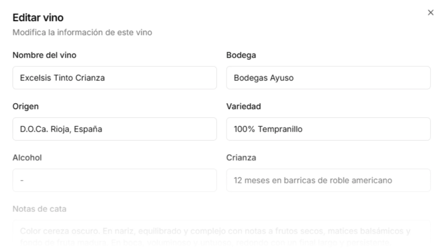The image size is (443, 249).
Task: Click the Alcohol input field
Action: (115, 180)
